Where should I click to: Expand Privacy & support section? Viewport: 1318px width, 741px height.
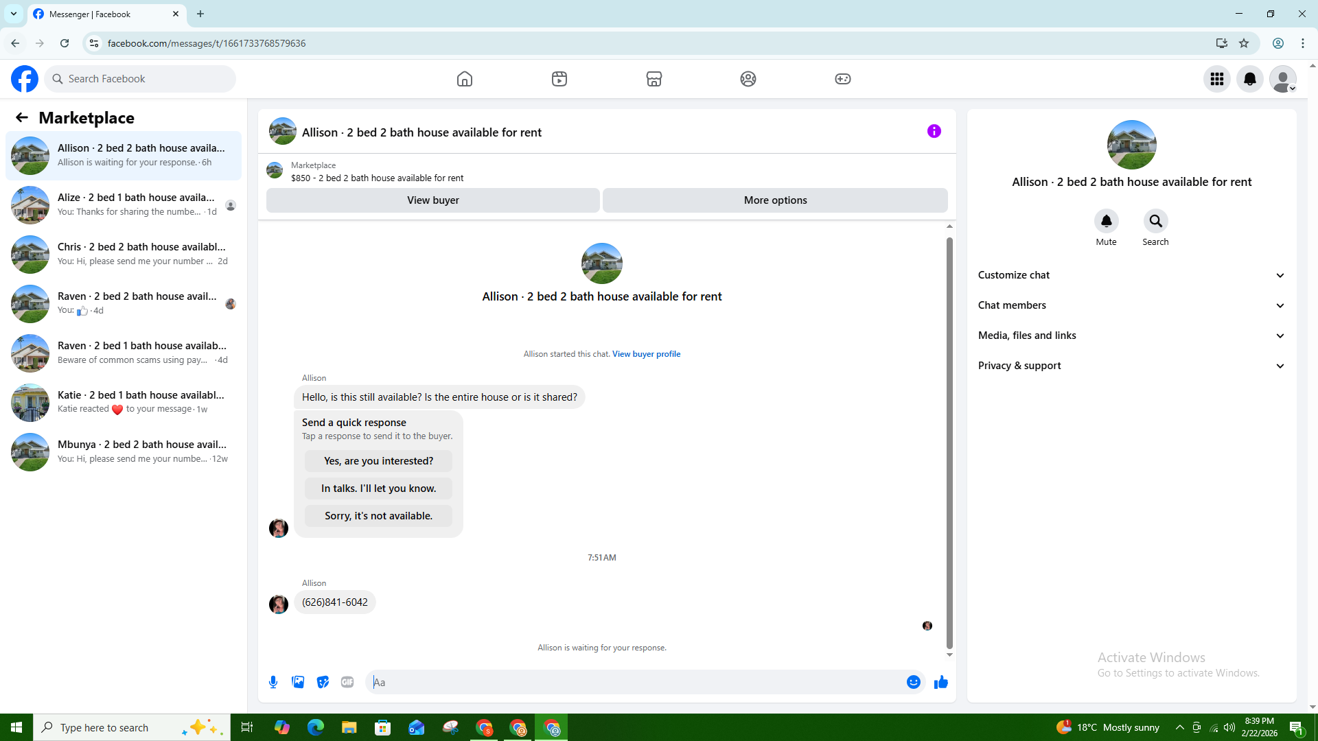pyautogui.click(x=1132, y=366)
